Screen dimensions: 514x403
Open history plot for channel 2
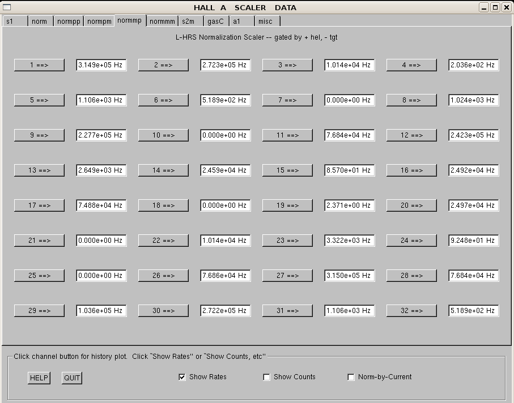163,65
